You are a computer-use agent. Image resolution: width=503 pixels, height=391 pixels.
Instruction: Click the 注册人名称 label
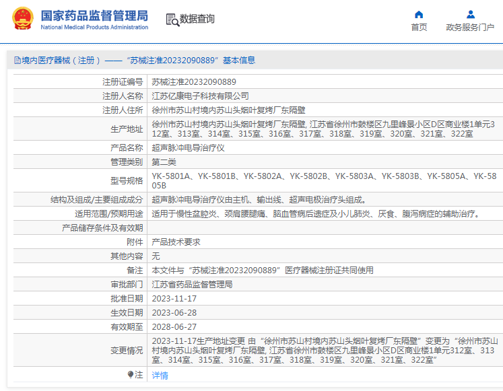pyautogui.click(x=123, y=96)
